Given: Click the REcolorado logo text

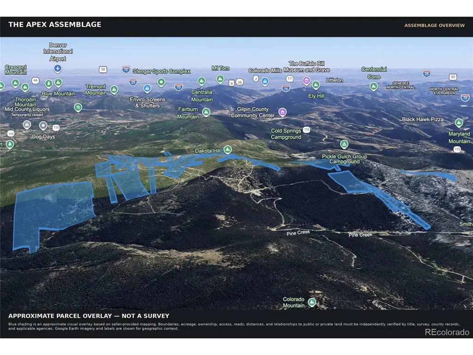Looking at the screenshot, I should 447,332.
